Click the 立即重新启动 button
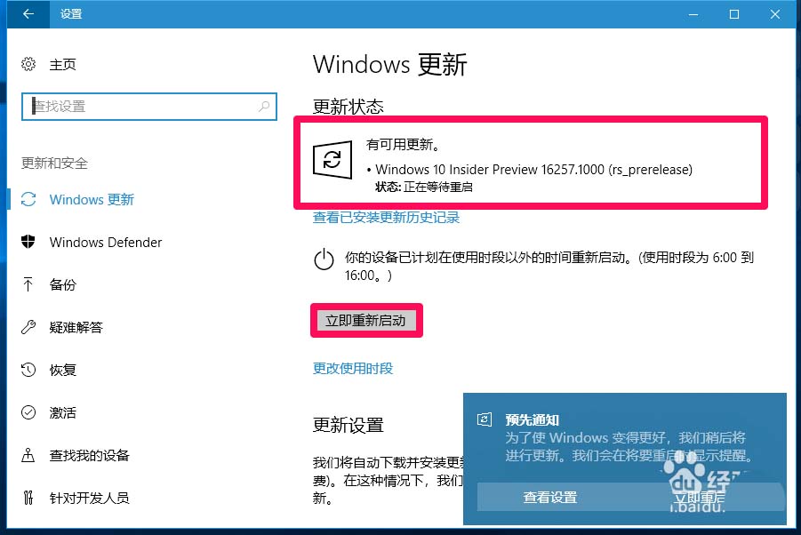The height and width of the screenshot is (535, 801). [365, 321]
